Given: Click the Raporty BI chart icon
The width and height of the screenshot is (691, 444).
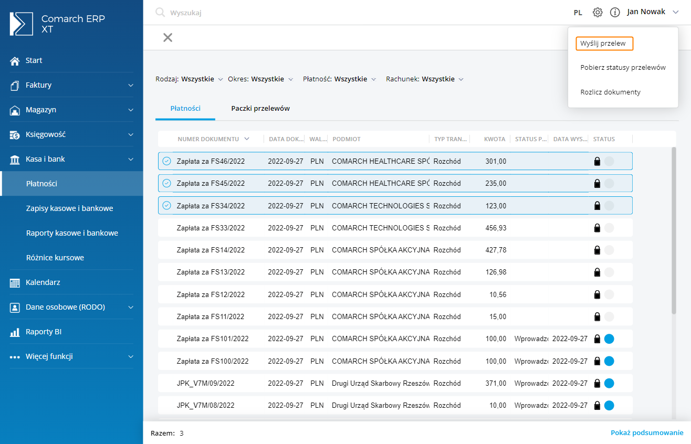Looking at the screenshot, I should click(15, 332).
